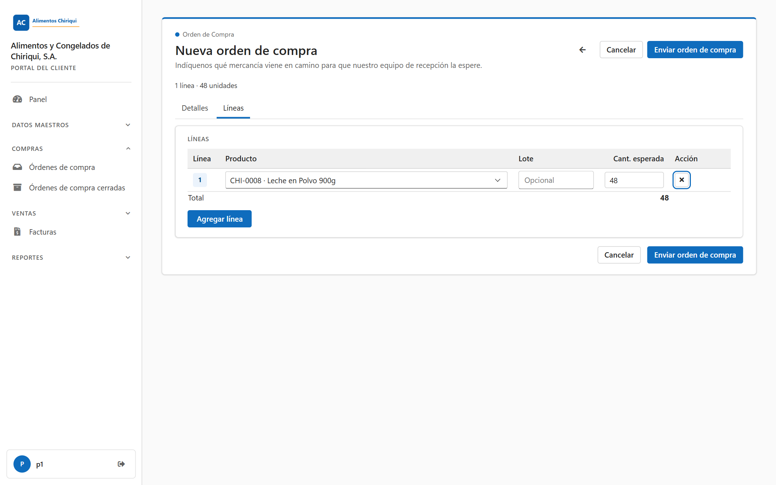Click the logout icon next to p1

coord(121,464)
